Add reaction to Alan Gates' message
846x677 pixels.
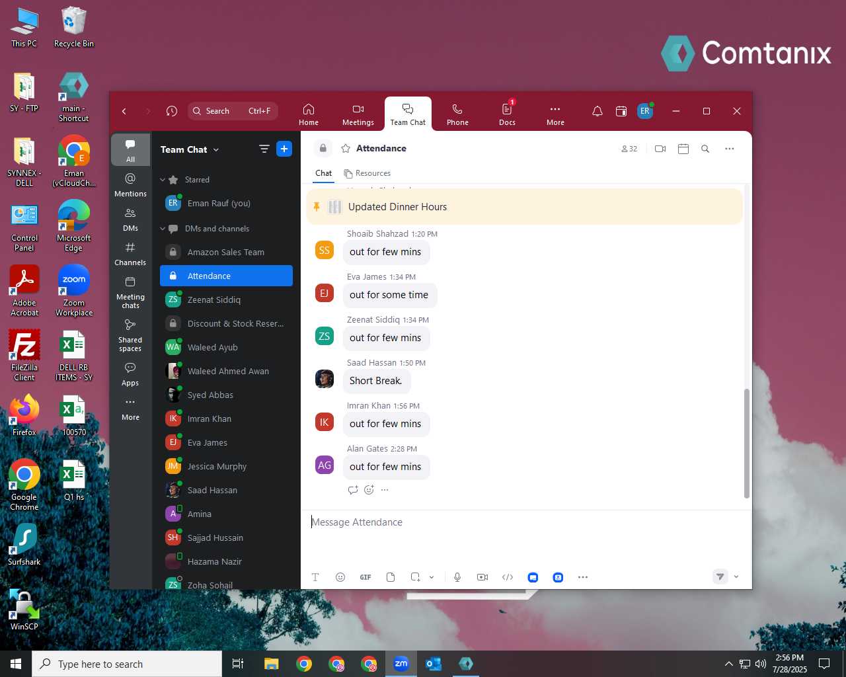369,490
